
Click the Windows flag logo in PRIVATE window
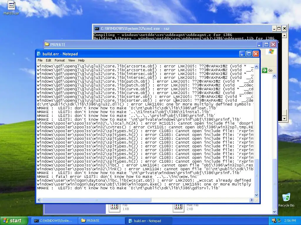271,52
